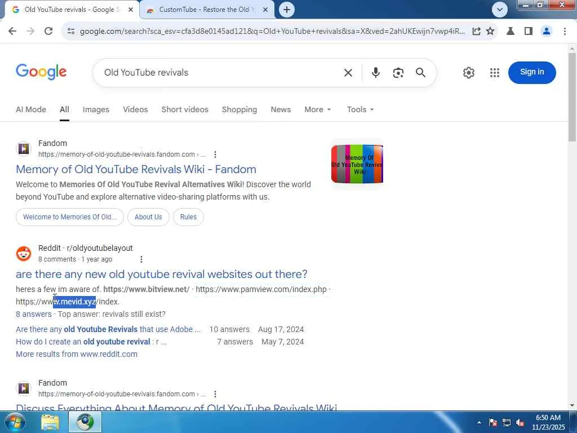577x433 pixels.
Task: Go forward with the forward arrow
Action: (30, 32)
